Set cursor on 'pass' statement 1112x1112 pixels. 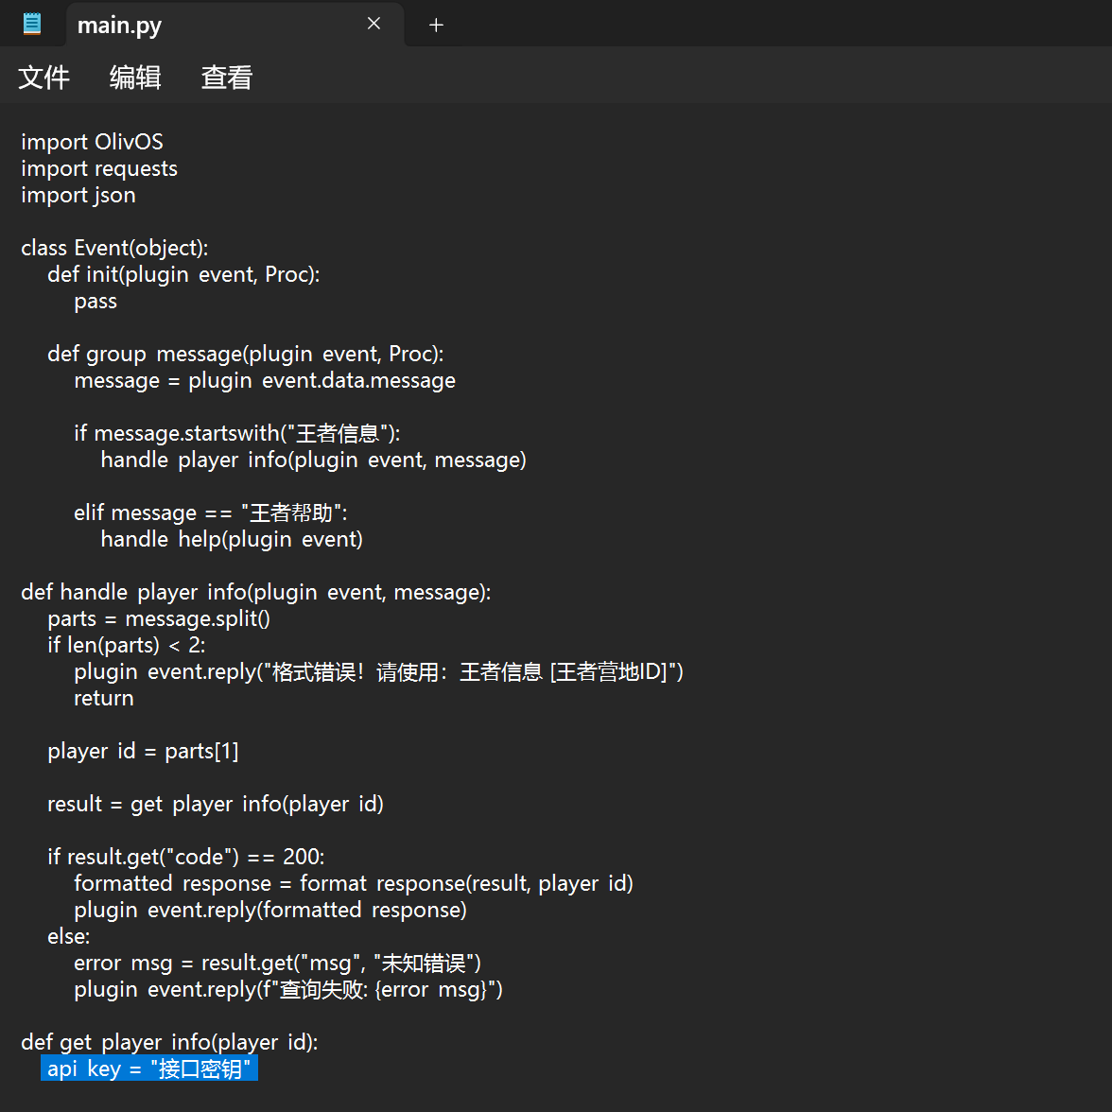(96, 301)
